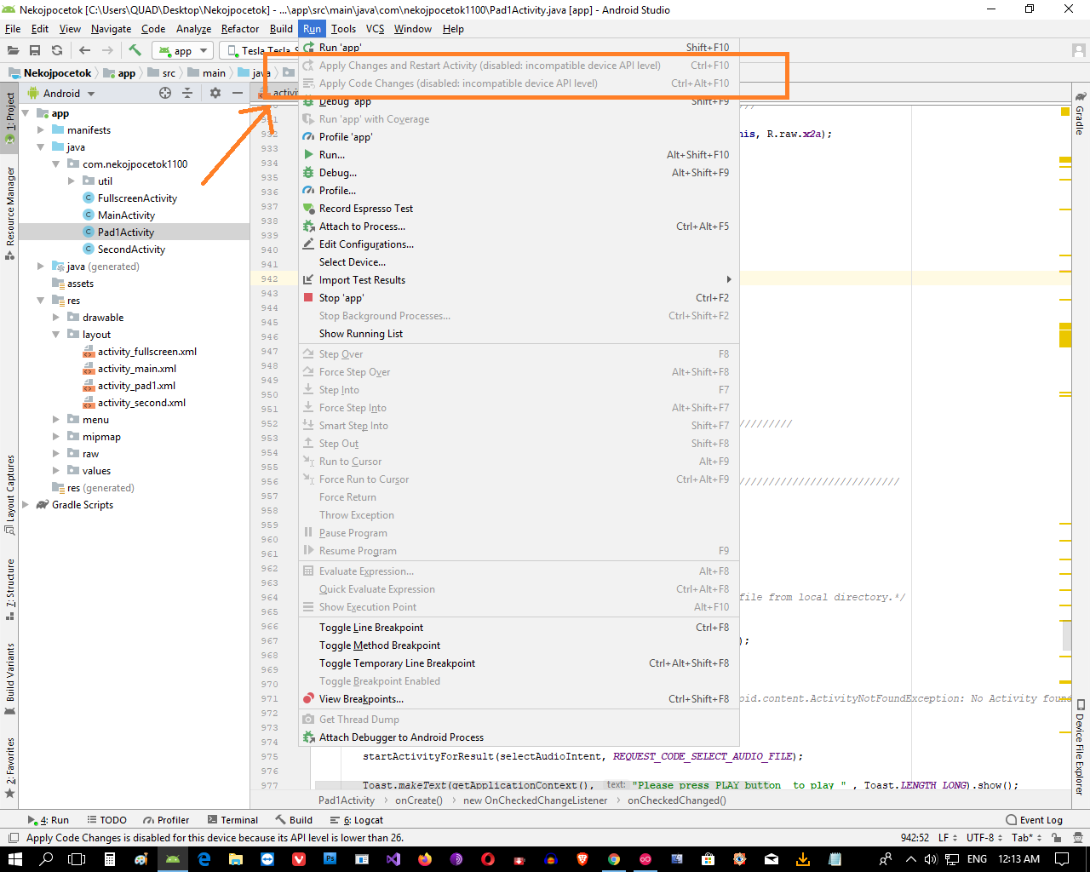Open Device File Explorer side panel
Image resolution: width=1090 pixels, height=872 pixels.
tap(1080, 748)
